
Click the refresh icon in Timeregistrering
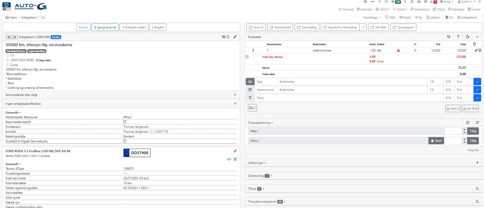tap(477, 123)
